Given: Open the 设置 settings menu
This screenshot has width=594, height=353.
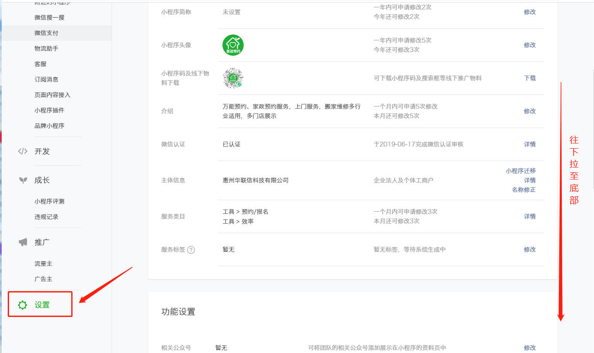Looking at the screenshot, I should 42,305.
